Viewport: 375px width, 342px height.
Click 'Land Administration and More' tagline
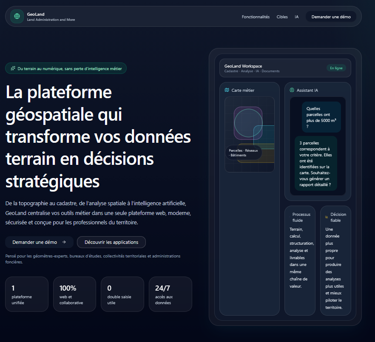tap(51, 20)
